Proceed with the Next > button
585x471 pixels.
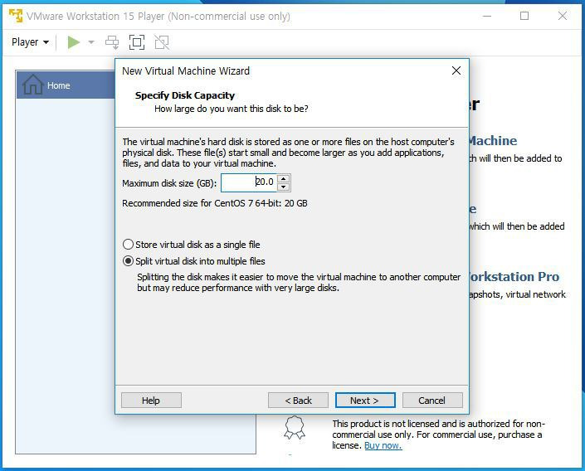365,401
